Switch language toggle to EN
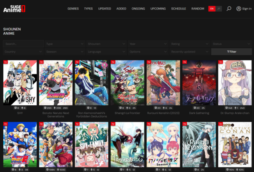 [211, 9]
